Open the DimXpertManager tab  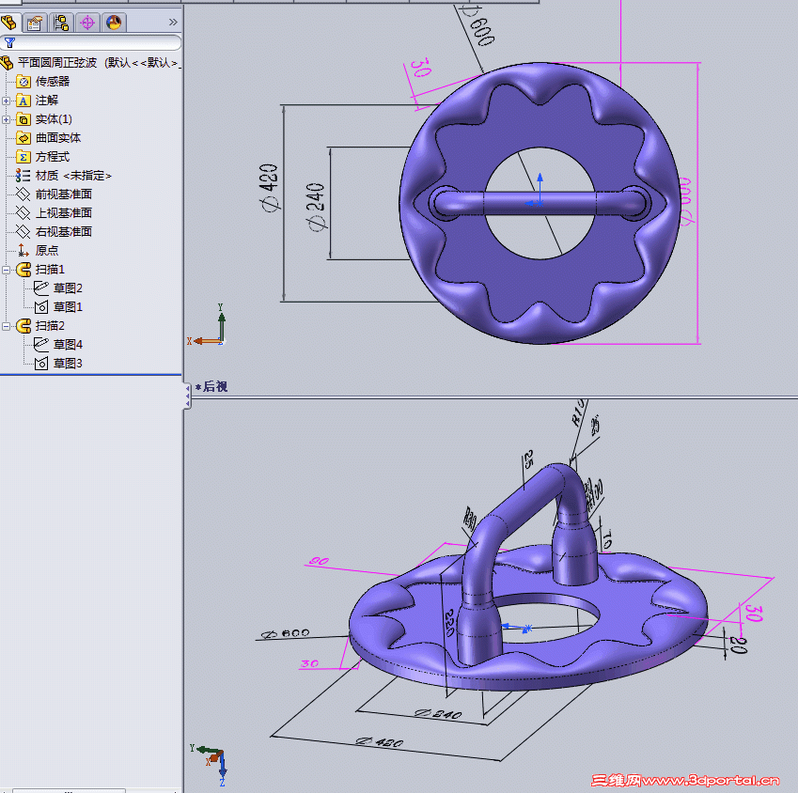87,23
